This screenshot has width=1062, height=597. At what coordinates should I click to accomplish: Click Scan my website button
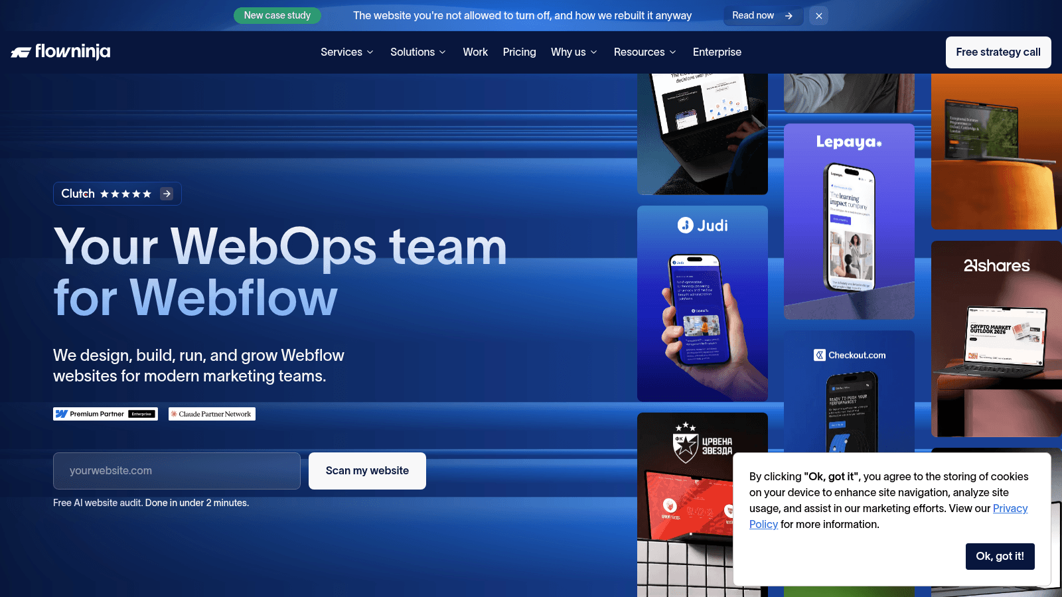tap(367, 471)
